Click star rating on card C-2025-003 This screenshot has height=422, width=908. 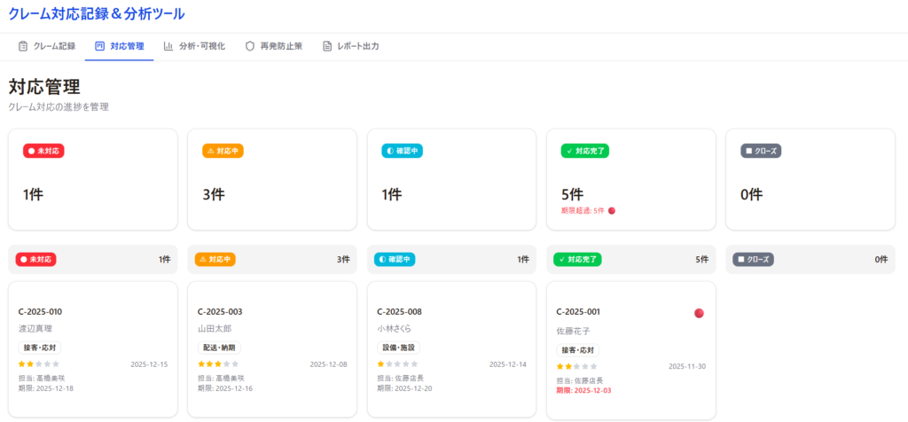[x=218, y=364]
